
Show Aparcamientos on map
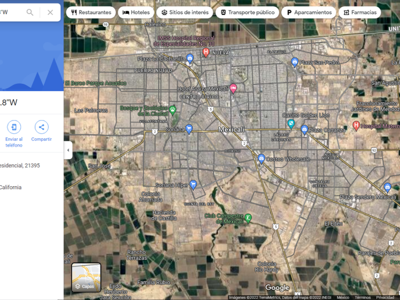coord(309,12)
